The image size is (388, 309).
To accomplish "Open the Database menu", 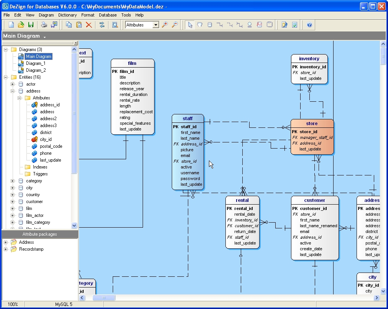I will click(108, 15).
